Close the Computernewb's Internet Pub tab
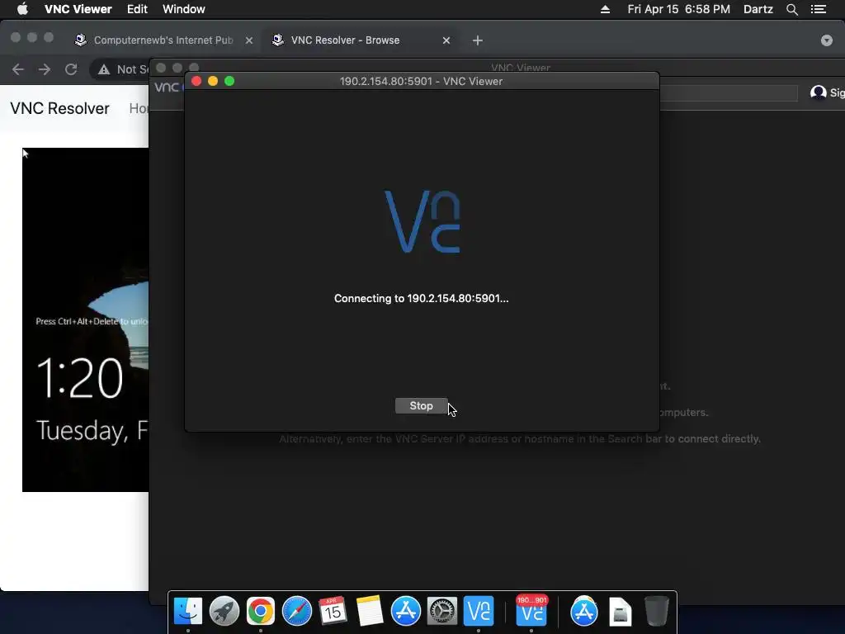845x634 pixels. click(249, 40)
